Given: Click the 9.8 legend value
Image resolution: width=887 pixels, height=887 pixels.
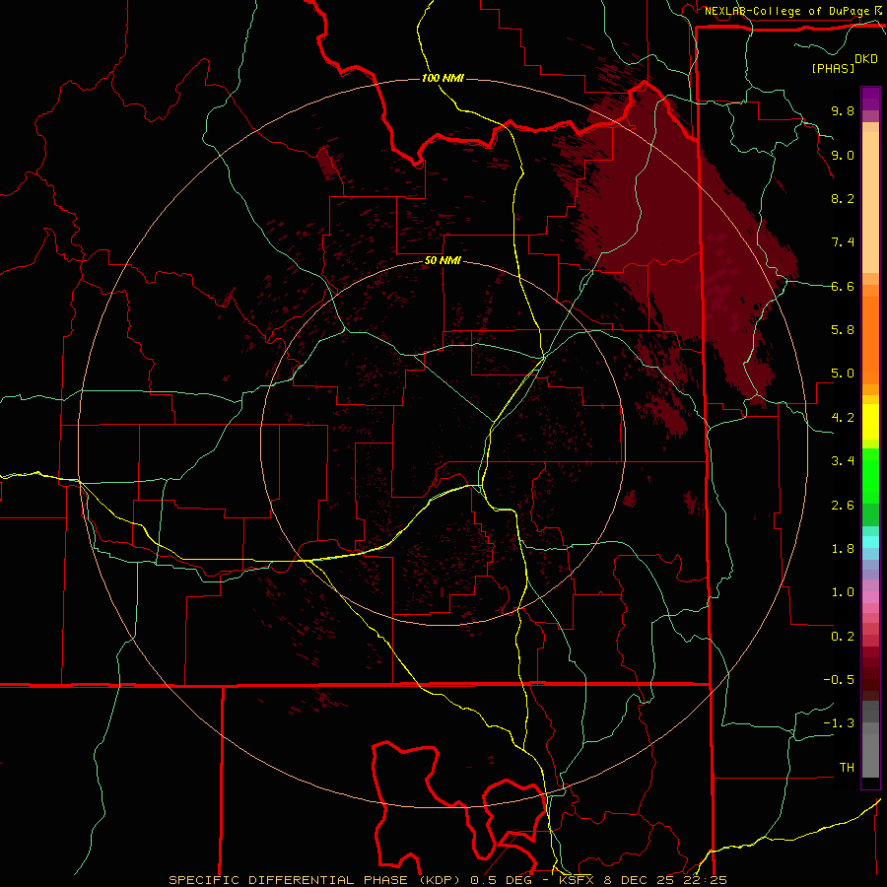Looking at the screenshot, I should click(x=843, y=110).
